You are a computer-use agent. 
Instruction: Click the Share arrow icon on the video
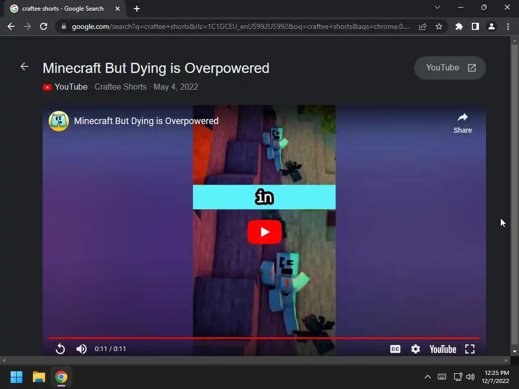click(x=462, y=117)
